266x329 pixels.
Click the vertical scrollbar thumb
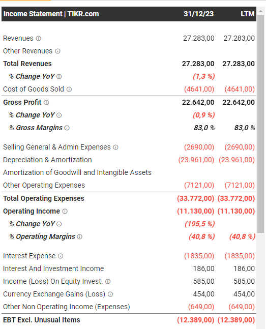(260, 124)
